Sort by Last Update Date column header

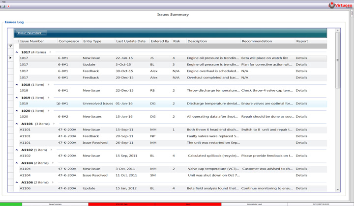pyautogui.click(x=131, y=41)
